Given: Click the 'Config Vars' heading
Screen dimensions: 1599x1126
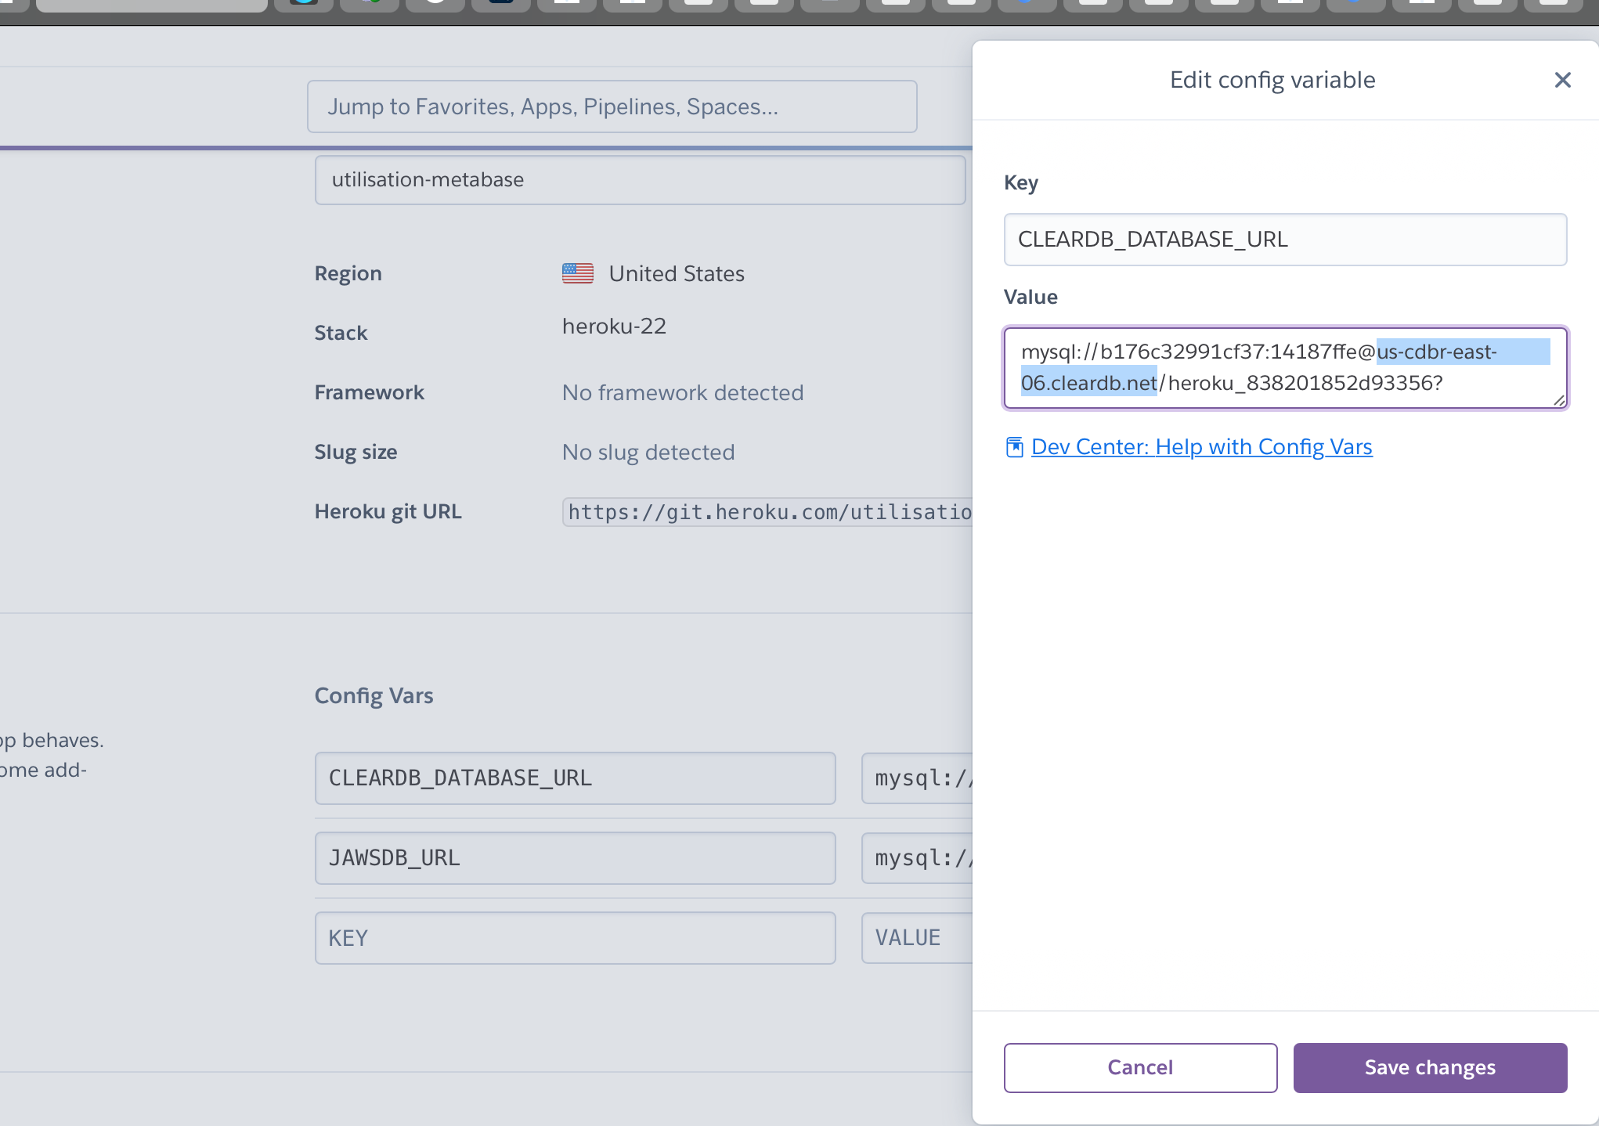Looking at the screenshot, I should coord(374,695).
